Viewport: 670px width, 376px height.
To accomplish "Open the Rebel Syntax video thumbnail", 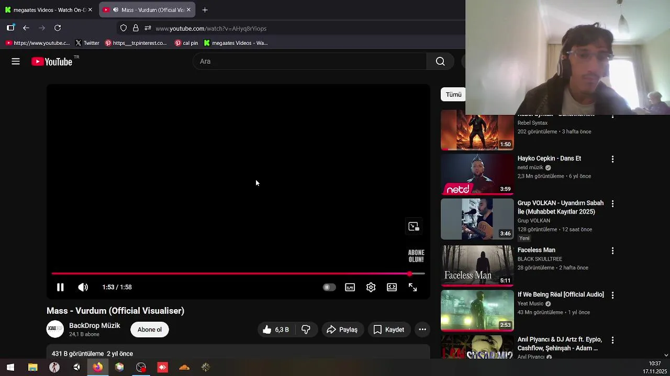I will [x=477, y=130].
